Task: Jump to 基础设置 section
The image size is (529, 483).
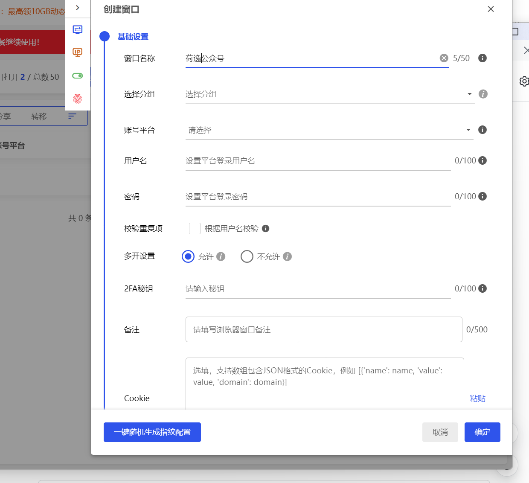Action: 133,37
